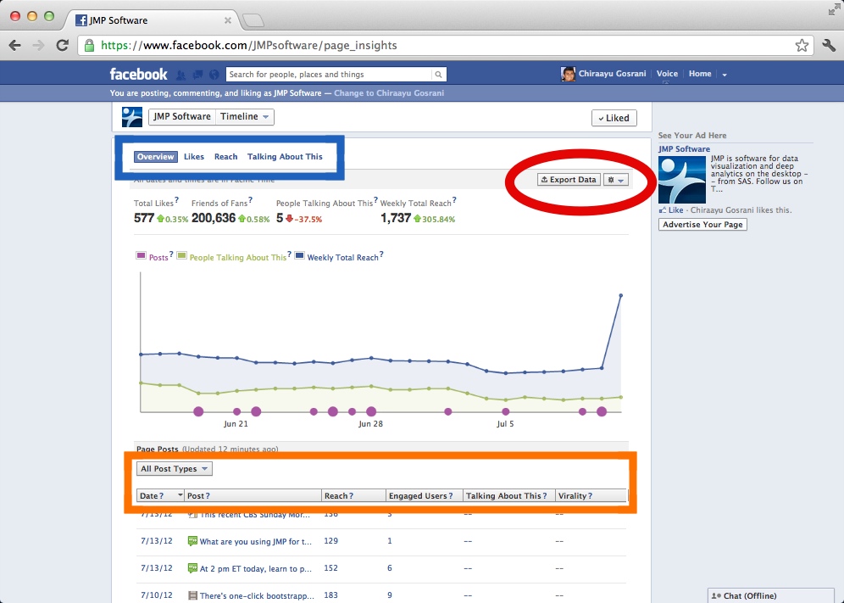Viewport: 844px width, 603px height.
Task: Click Chiraayu Gosrani name in top bar
Action: (x=612, y=74)
